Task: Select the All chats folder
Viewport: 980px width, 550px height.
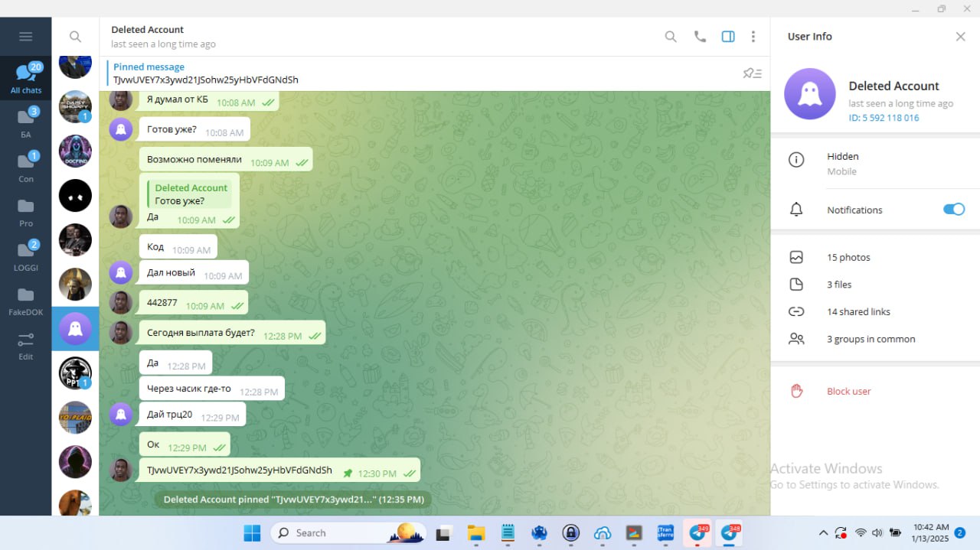Action: [26, 78]
